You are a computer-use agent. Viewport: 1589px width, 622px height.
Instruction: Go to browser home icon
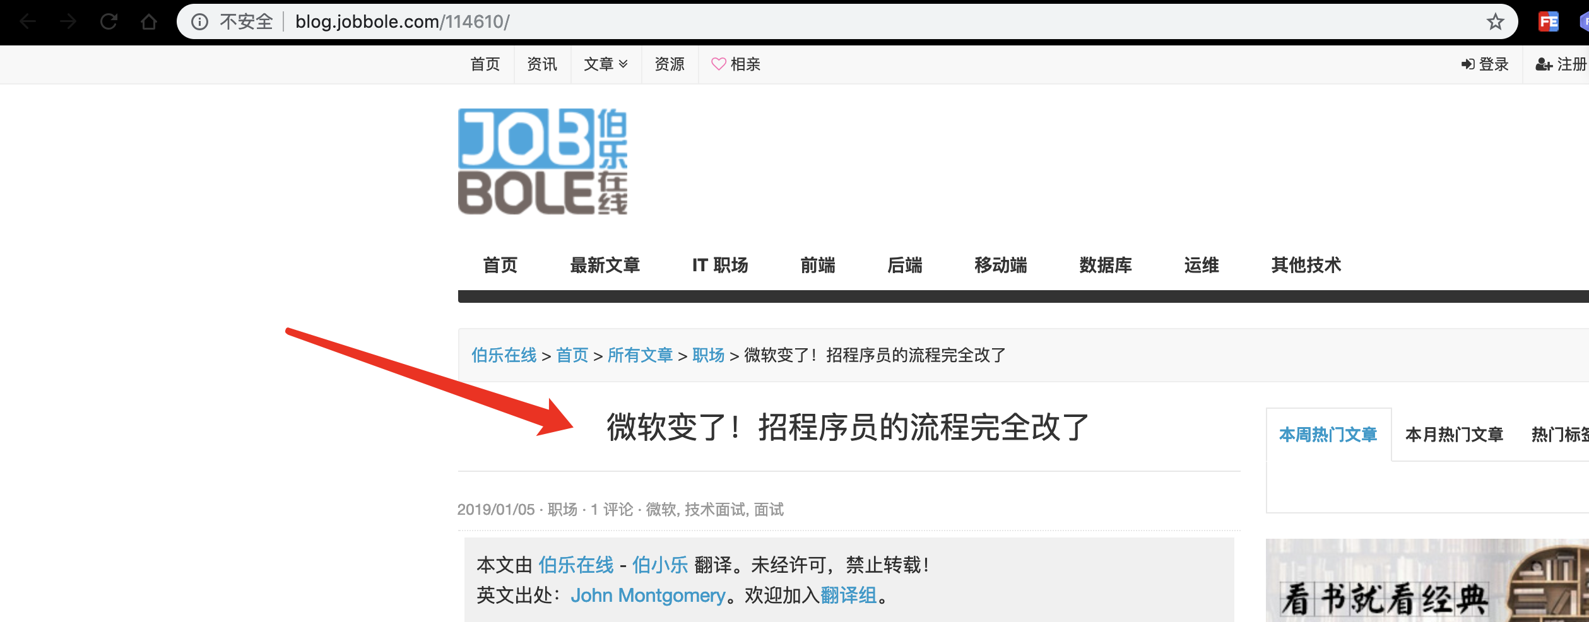(149, 22)
